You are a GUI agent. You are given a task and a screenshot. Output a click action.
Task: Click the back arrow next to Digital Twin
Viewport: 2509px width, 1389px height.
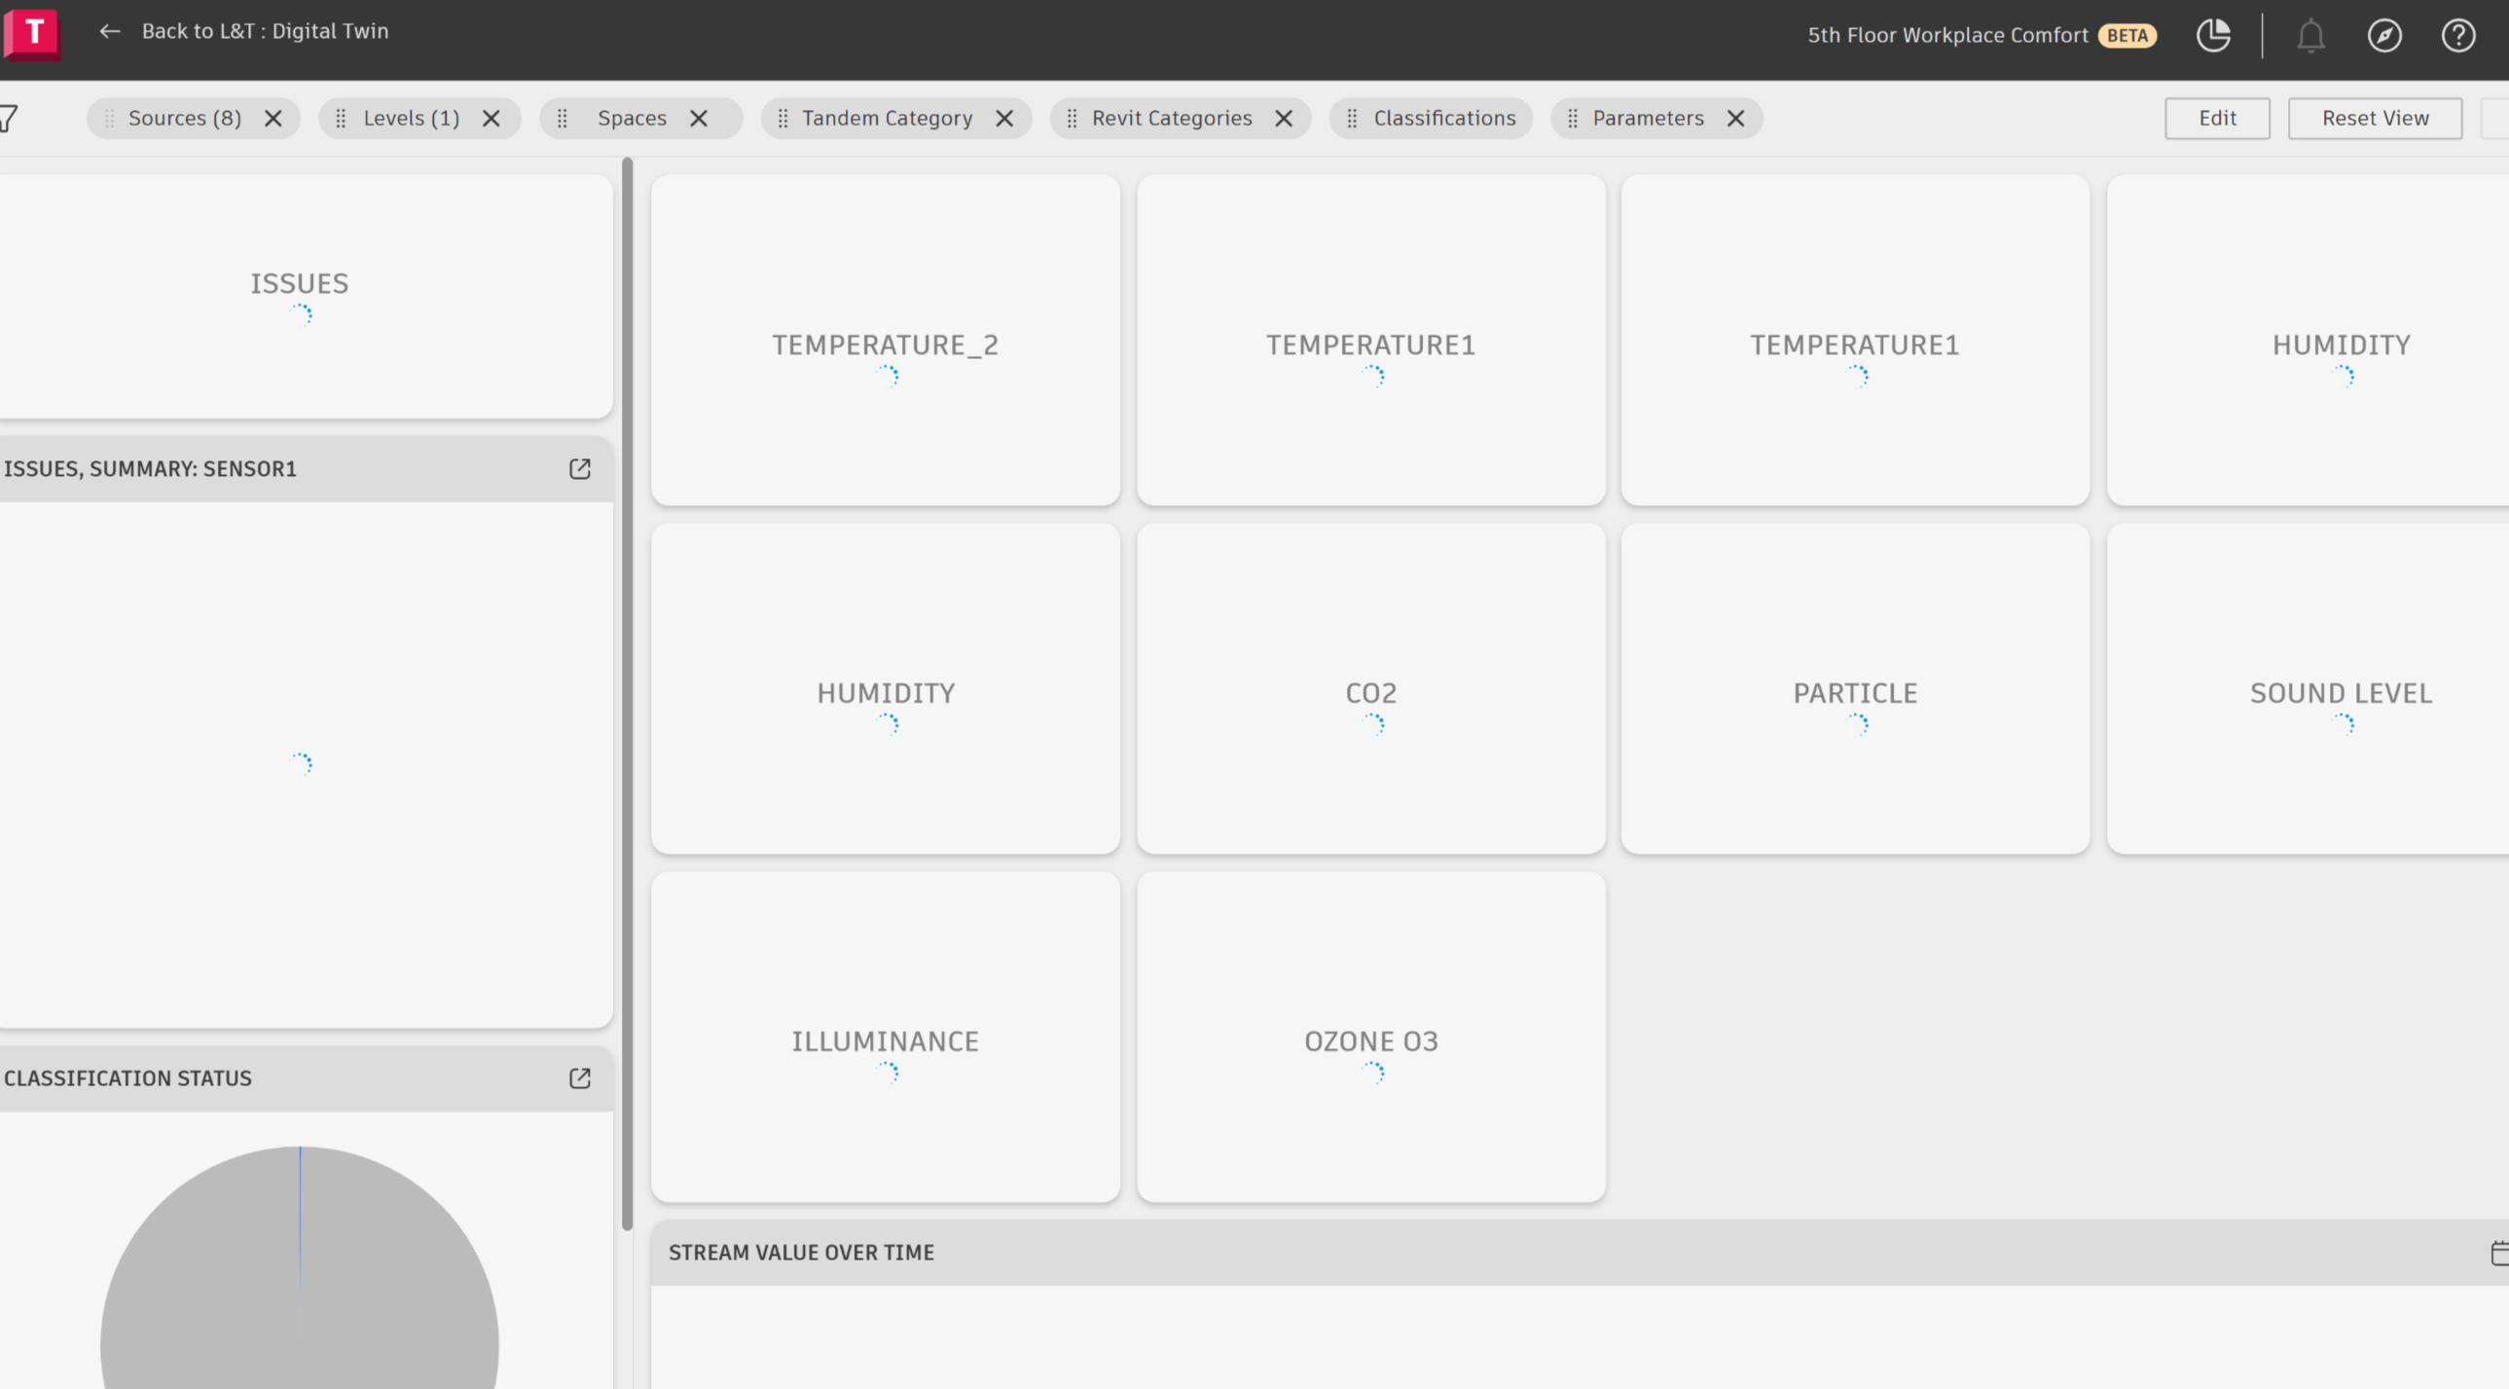[x=110, y=31]
